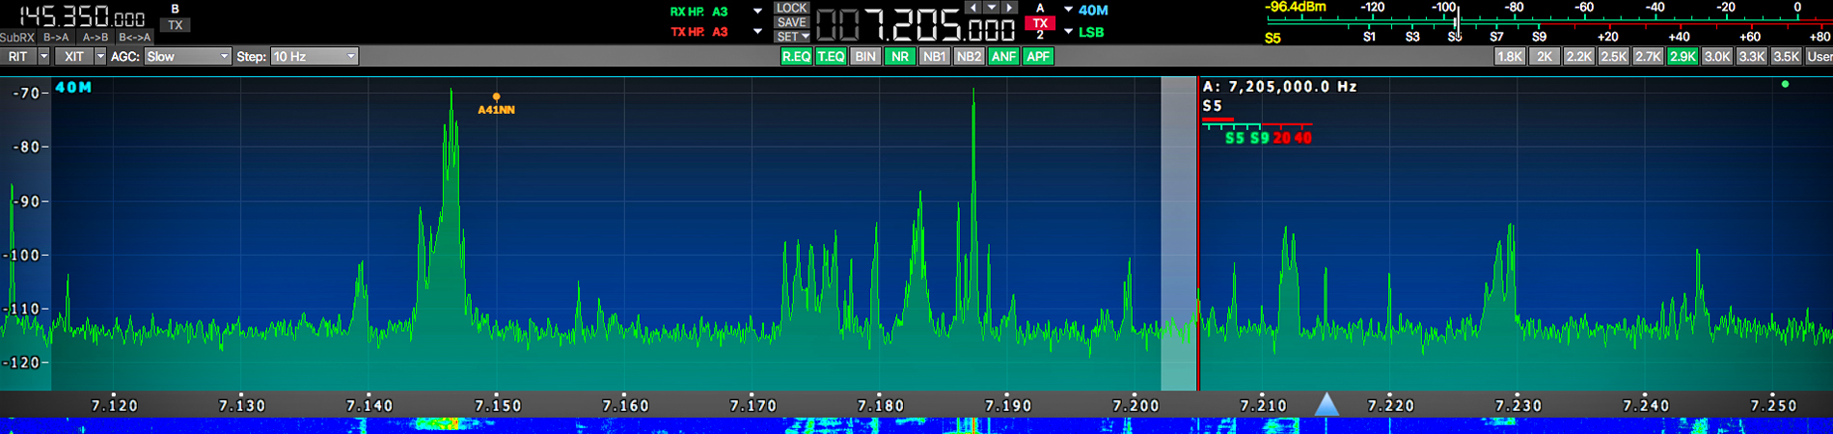Click the blue triangle marker on the frequency axis
This screenshot has width=1833, height=434.
point(1327,404)
